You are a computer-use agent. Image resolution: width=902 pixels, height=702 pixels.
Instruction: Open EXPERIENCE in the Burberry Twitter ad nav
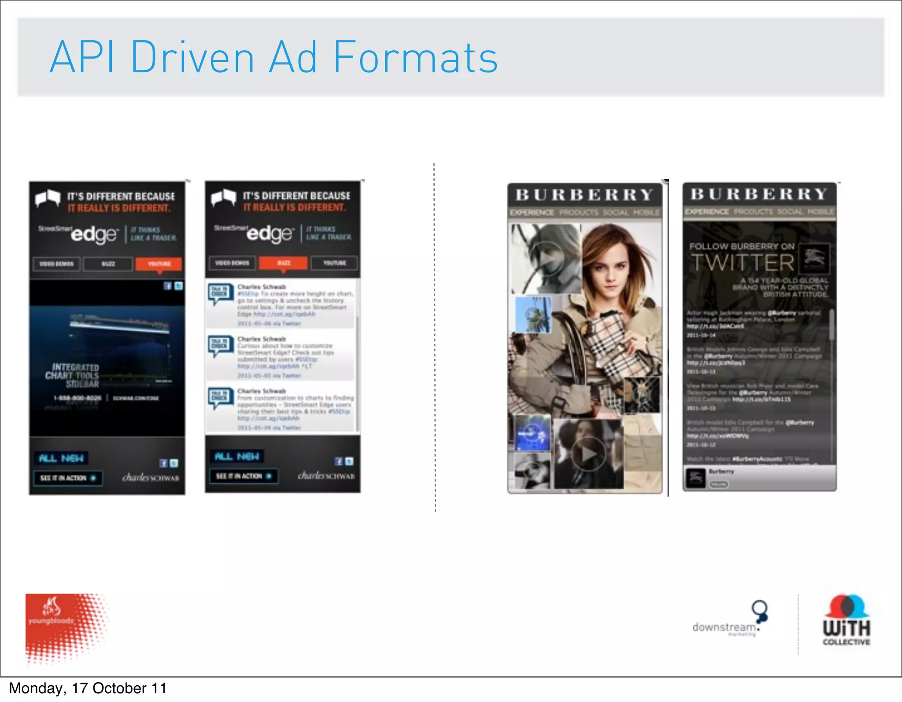(x=706, y=212)
